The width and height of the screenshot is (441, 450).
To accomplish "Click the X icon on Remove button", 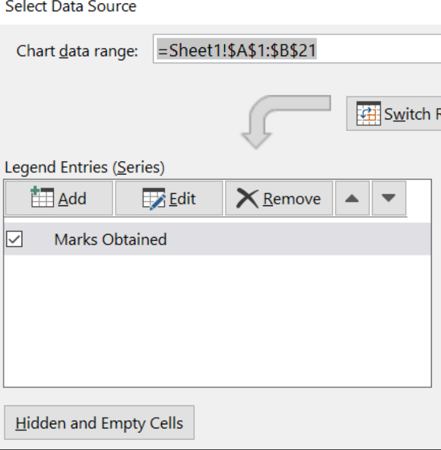I will click(x=247, y=198).
